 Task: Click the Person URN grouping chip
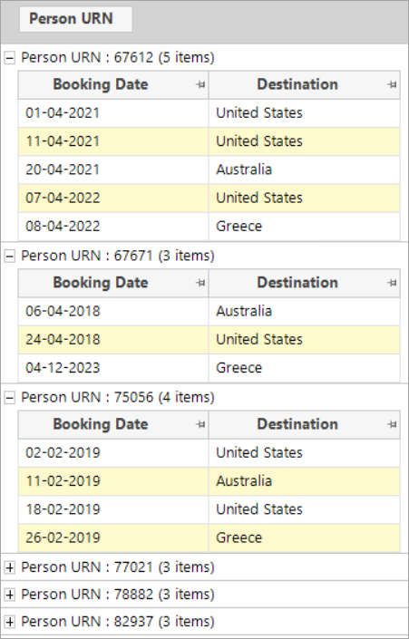coord(76,19)
